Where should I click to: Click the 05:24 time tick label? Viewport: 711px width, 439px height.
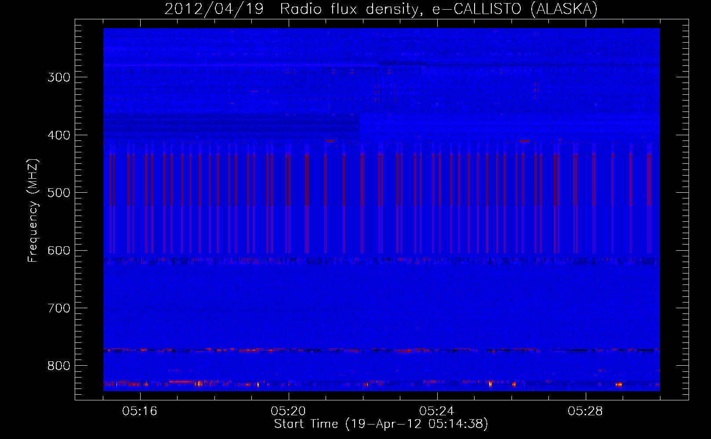[x=436, y=411]
